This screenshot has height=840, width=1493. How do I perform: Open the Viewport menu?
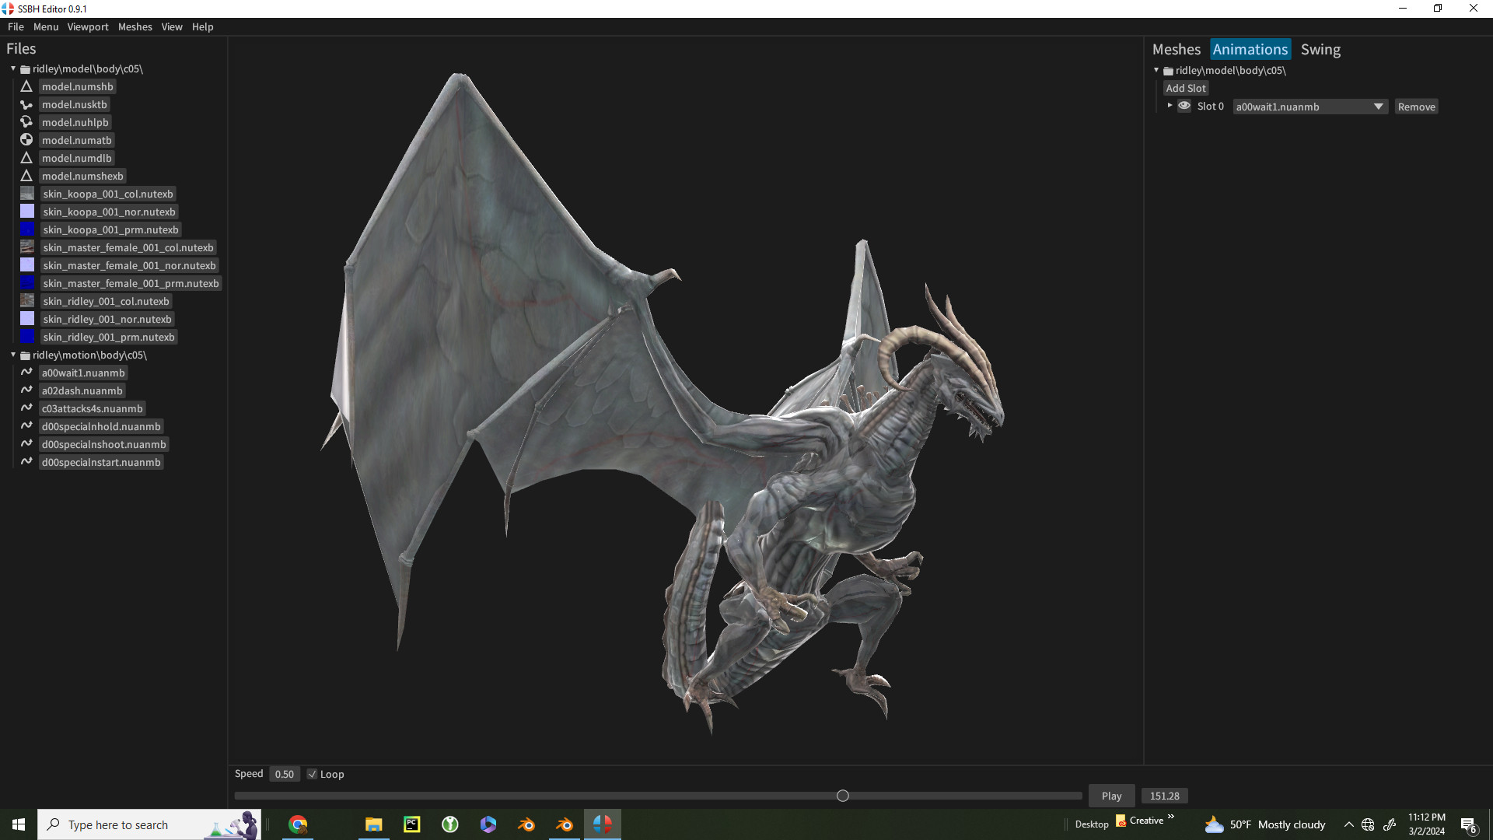point(87,26)
